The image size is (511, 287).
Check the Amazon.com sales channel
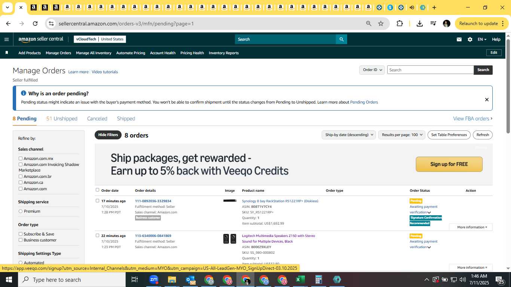coord(21,189)
